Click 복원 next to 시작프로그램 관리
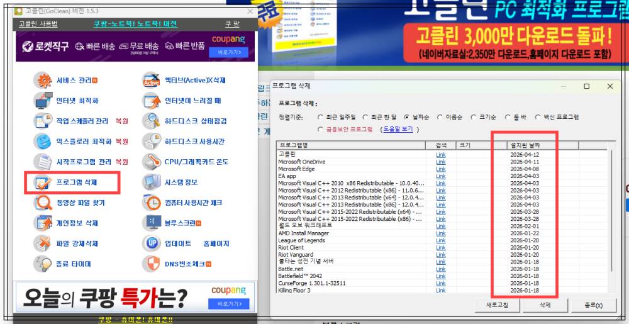629x324 pixels. pyautogui.click(x=121, y=162)
